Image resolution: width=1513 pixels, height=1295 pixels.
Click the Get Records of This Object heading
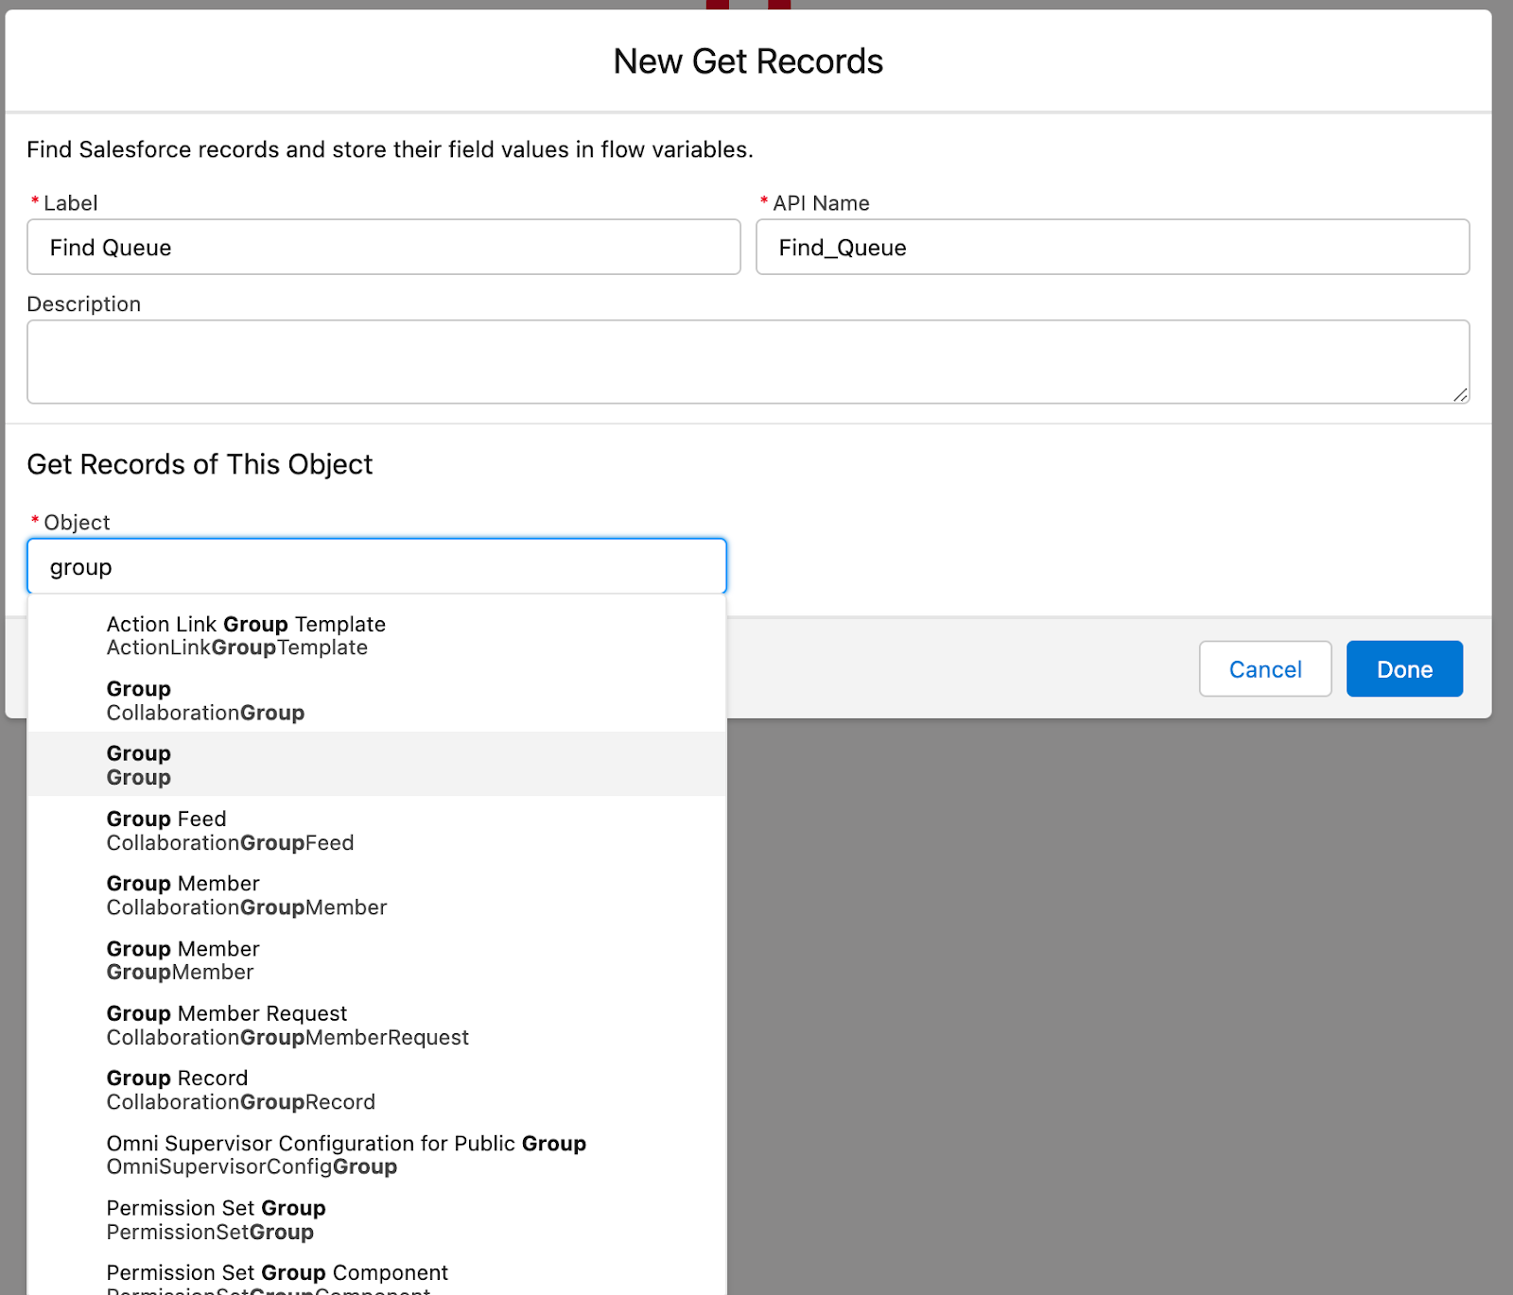[200, 464]
